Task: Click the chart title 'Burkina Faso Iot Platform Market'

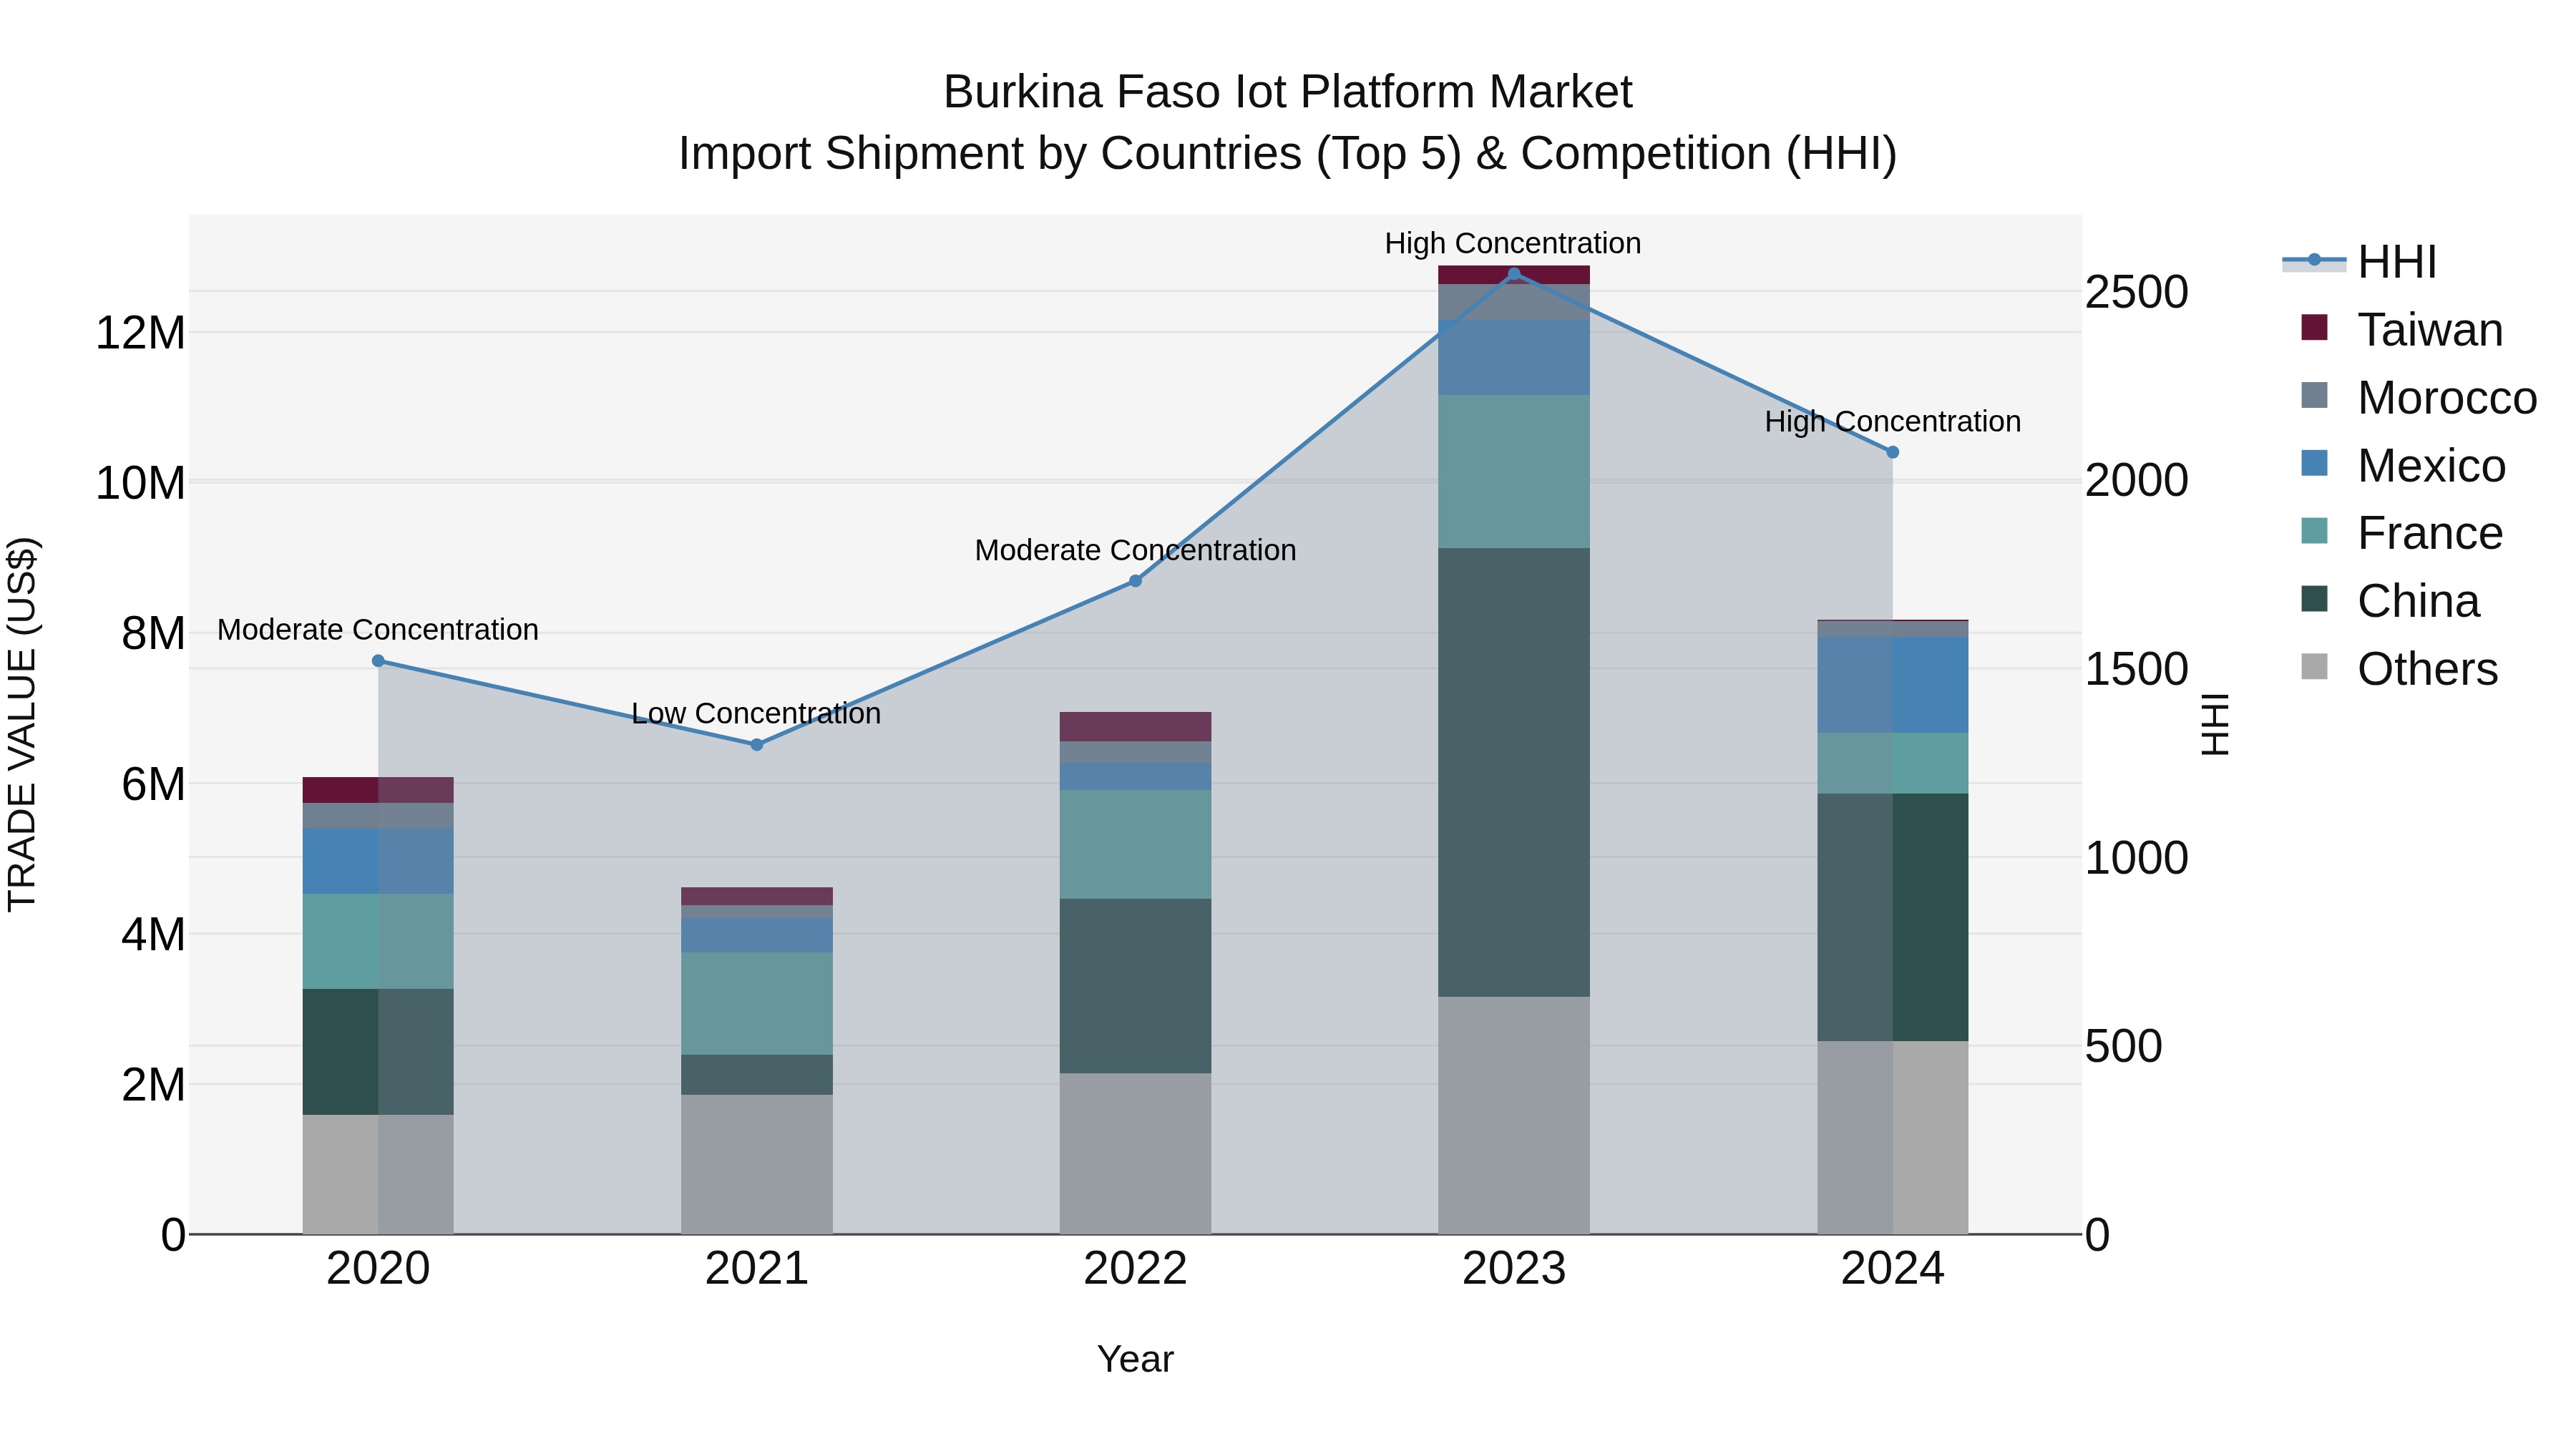Action: (1288, 92)
